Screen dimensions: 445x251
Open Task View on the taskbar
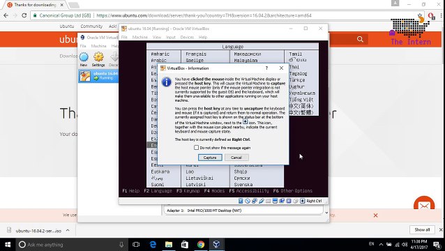136,245
